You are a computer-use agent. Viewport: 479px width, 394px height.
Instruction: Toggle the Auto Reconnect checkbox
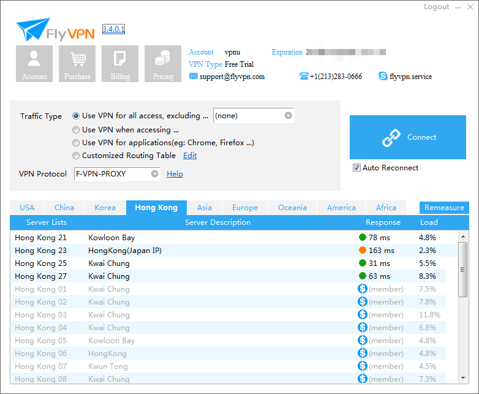pos(356,167)
